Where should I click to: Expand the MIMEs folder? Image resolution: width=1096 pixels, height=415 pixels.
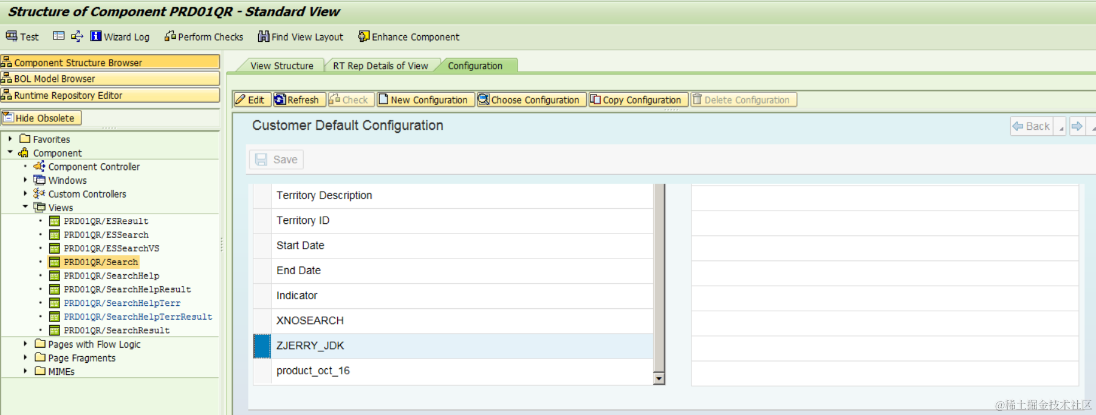click(x=26, y=371)
